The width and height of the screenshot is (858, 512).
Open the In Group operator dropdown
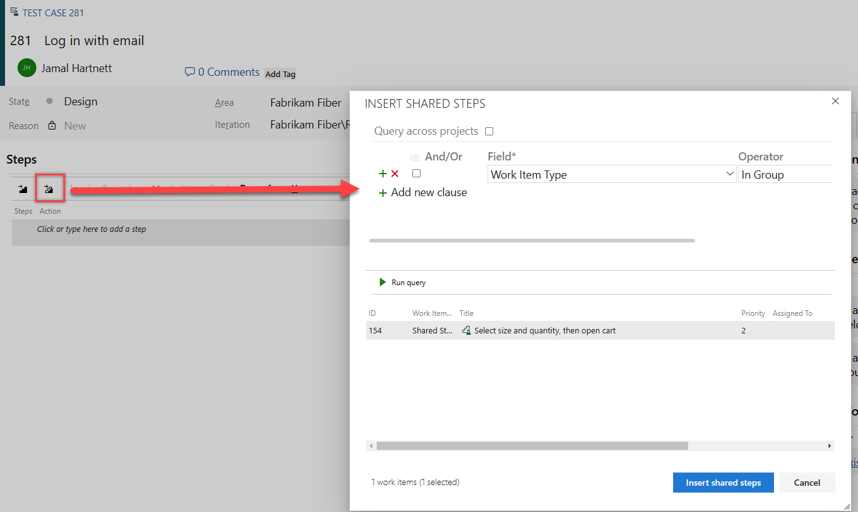785,174
